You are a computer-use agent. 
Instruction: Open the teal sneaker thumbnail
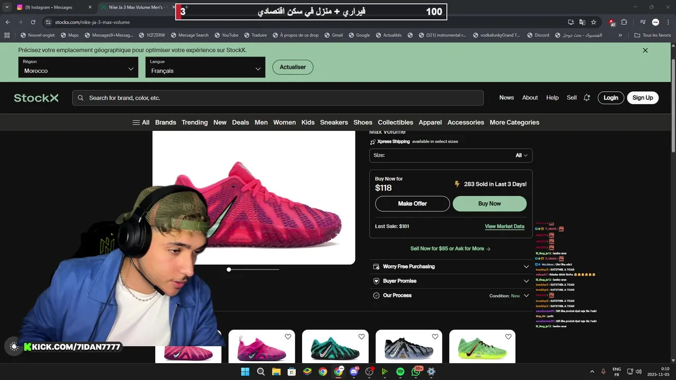(x=335, y=347)
